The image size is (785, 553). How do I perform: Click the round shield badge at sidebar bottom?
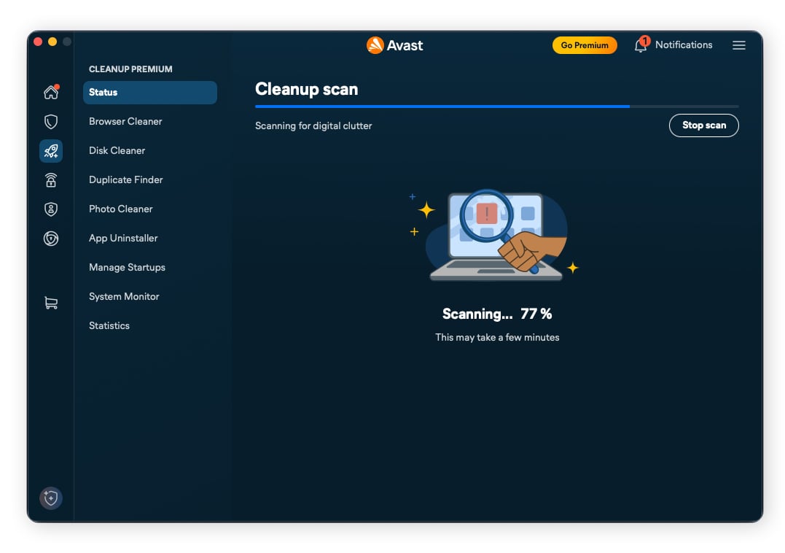tap(51, 498)
